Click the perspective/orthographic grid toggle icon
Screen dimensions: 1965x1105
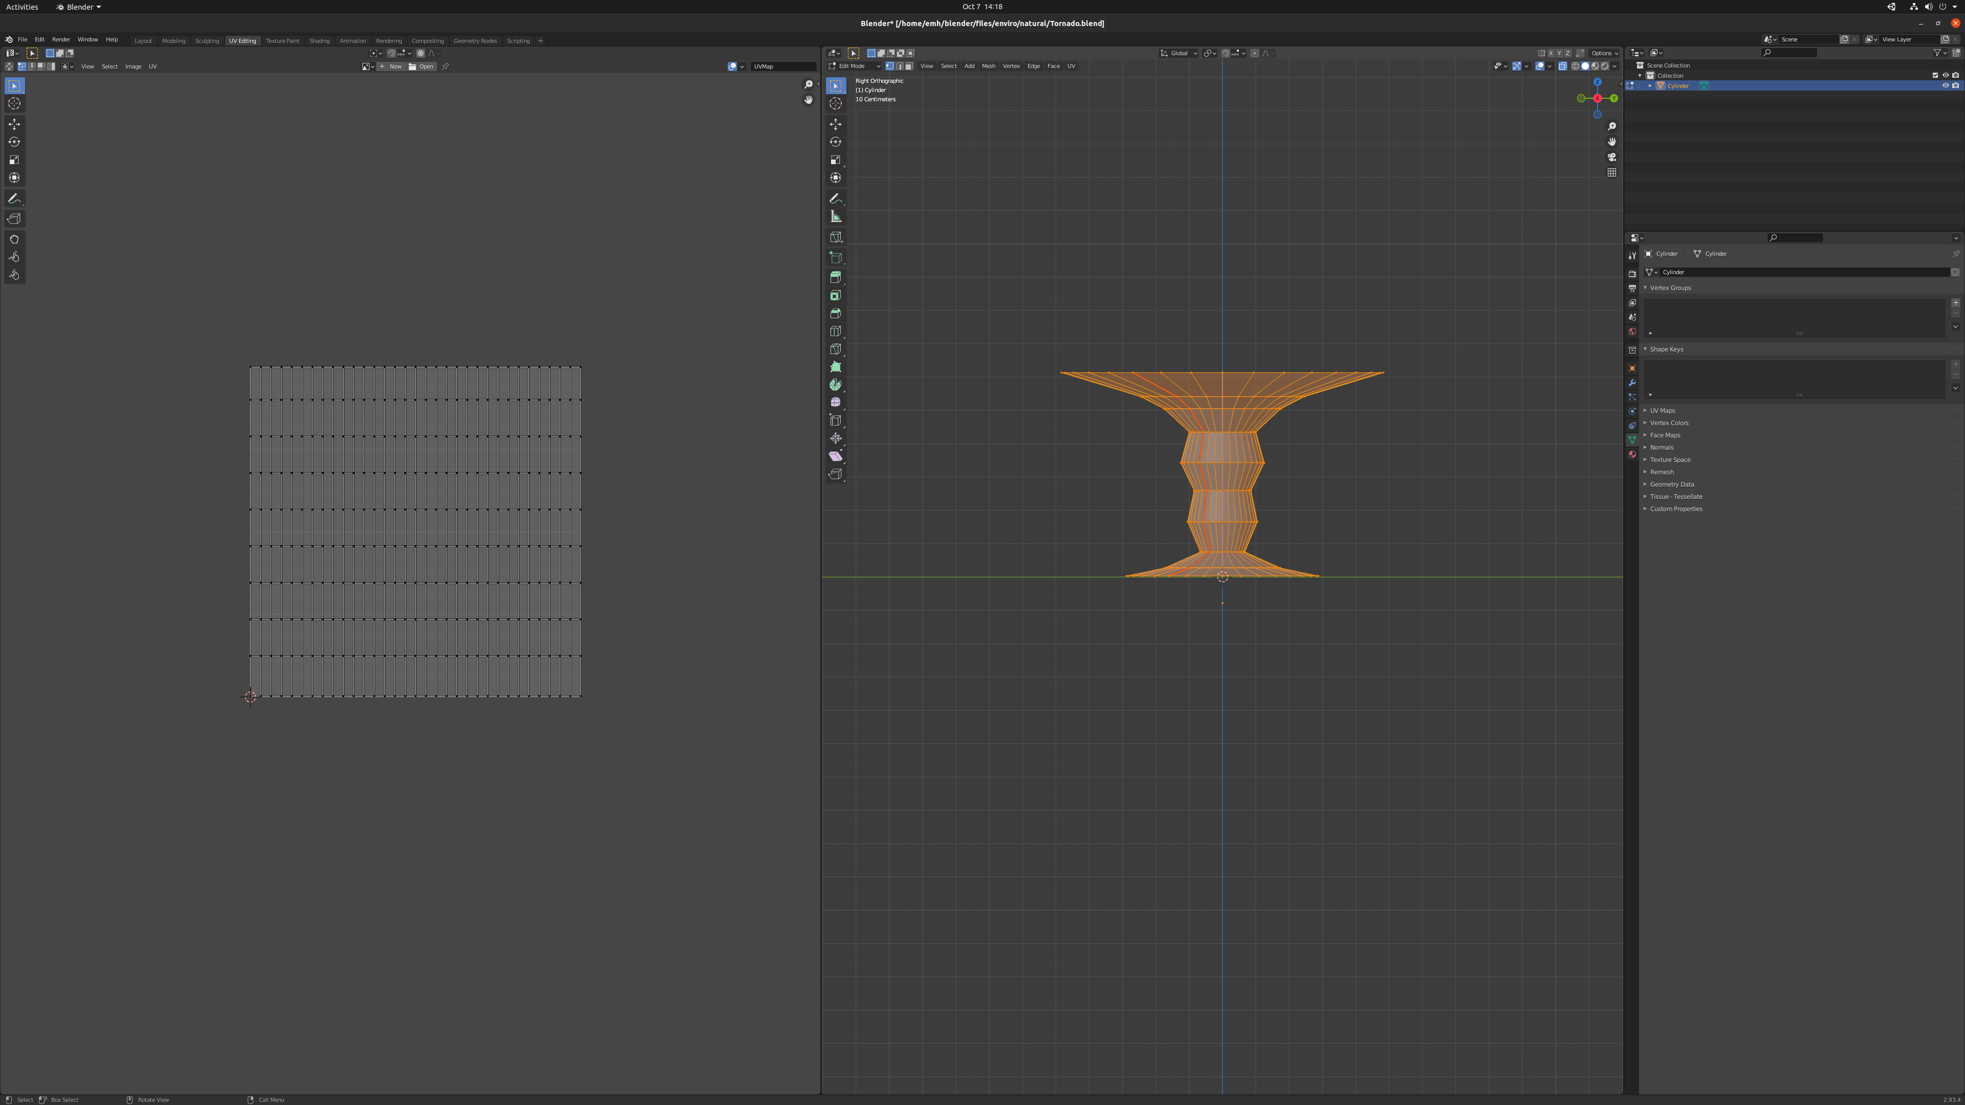point(1612,172)
